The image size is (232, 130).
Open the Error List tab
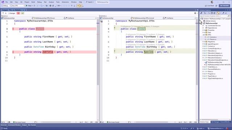[x=4, y=125]
